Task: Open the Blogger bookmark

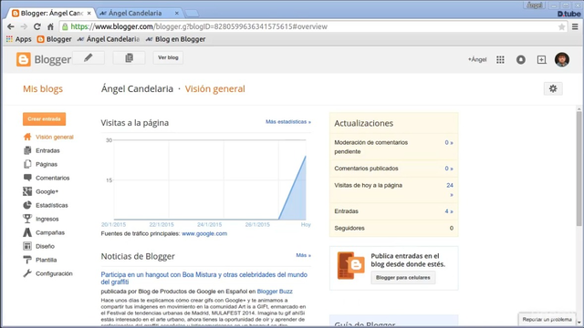Action: click(55, 39)
